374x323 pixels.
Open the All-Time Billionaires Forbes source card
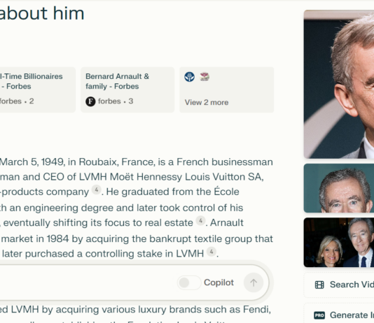coord(36,89)
